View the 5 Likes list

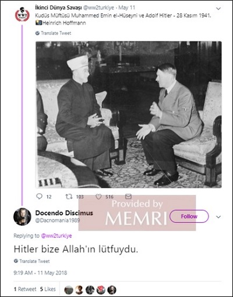point(48,289)
